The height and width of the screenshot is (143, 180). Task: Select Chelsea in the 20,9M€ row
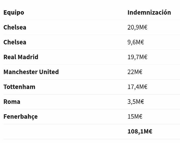(x=15, y=27)
